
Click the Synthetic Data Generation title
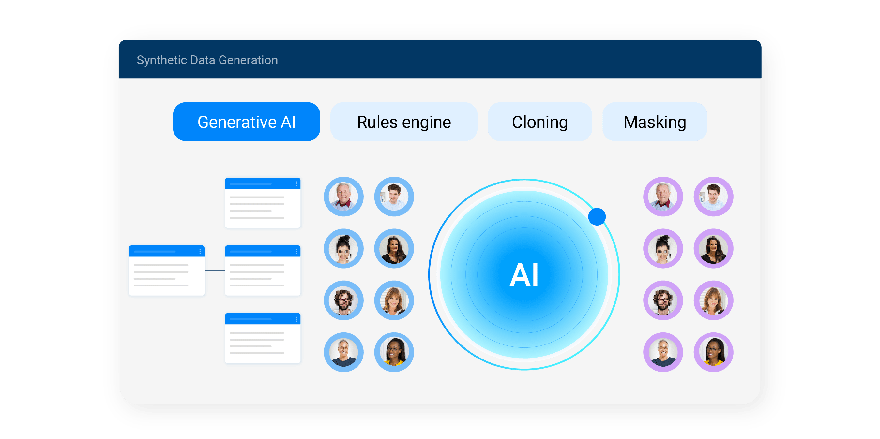pos(207,60)
